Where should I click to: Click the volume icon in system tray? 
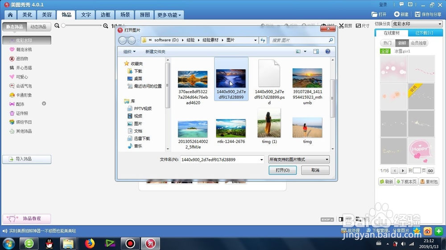pyautogui.click(x=403, y=244)
